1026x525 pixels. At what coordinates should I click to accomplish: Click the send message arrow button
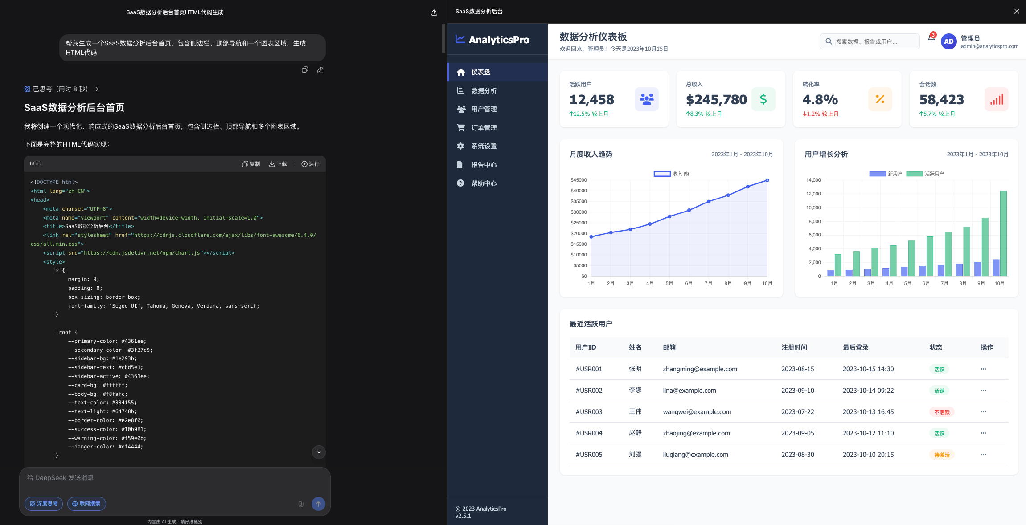click(318, 504)
